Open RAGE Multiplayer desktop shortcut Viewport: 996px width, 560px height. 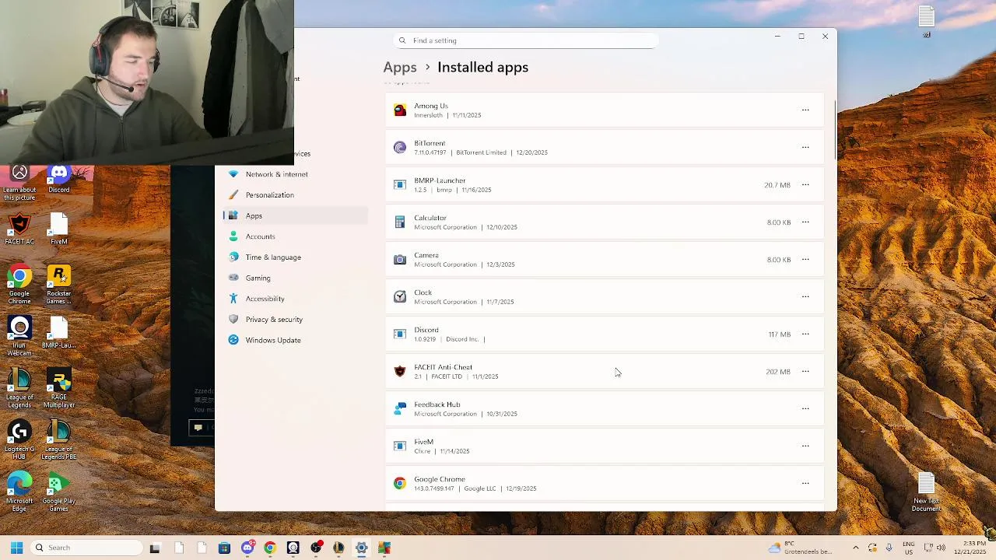click(59, 388)
